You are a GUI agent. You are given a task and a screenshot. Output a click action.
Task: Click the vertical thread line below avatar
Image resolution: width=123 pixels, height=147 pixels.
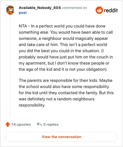pyautogui.click(x=10, y=66)
